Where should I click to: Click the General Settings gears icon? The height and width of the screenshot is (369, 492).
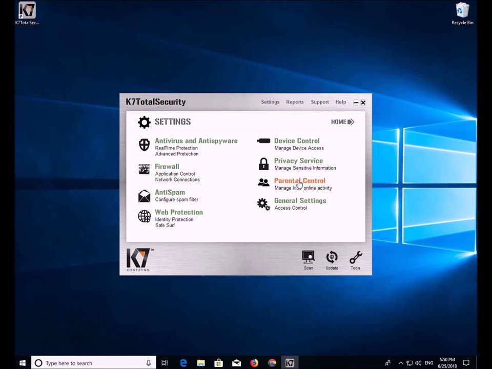click(x=263, y=204)
